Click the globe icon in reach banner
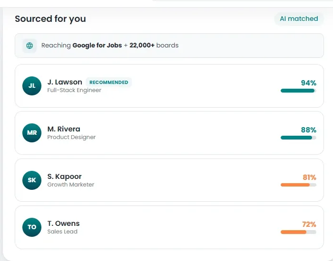The image size is (333, 261). (x=29, y=46)
